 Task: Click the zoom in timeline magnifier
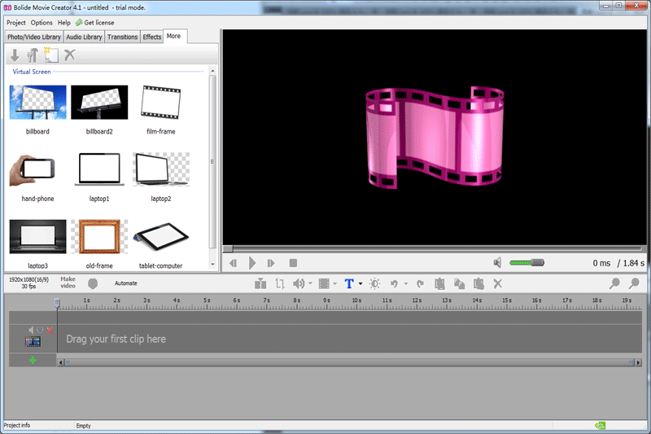(x=614, y=283)
